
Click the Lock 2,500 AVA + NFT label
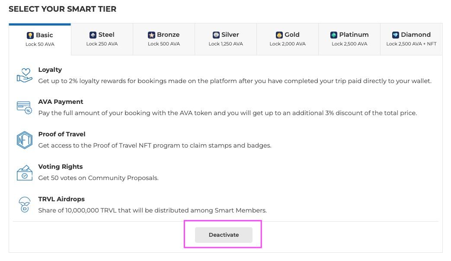(x=411, y=44)
